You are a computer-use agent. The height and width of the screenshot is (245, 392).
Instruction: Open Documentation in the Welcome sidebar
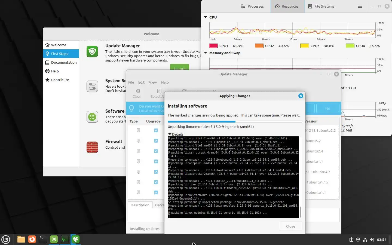(x=61, y=62)
